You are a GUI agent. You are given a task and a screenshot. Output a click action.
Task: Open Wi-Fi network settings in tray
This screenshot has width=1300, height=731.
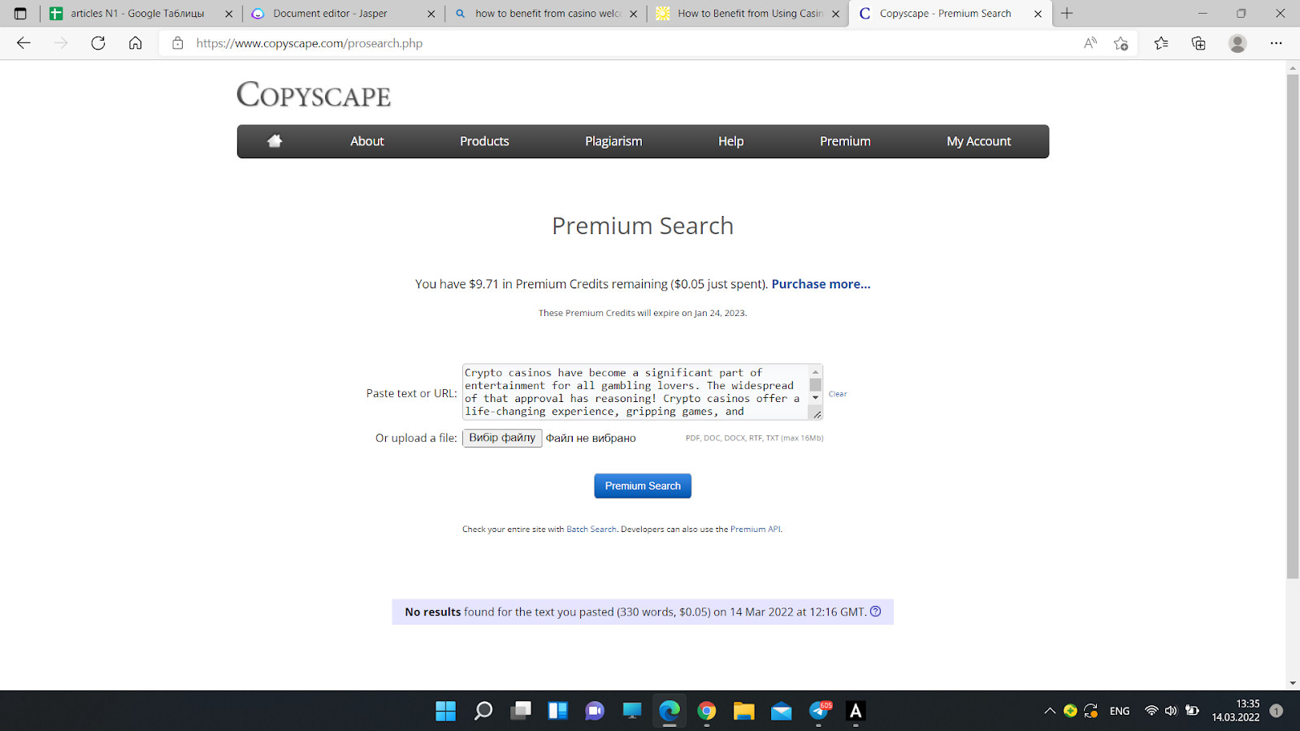(1151, 711)
